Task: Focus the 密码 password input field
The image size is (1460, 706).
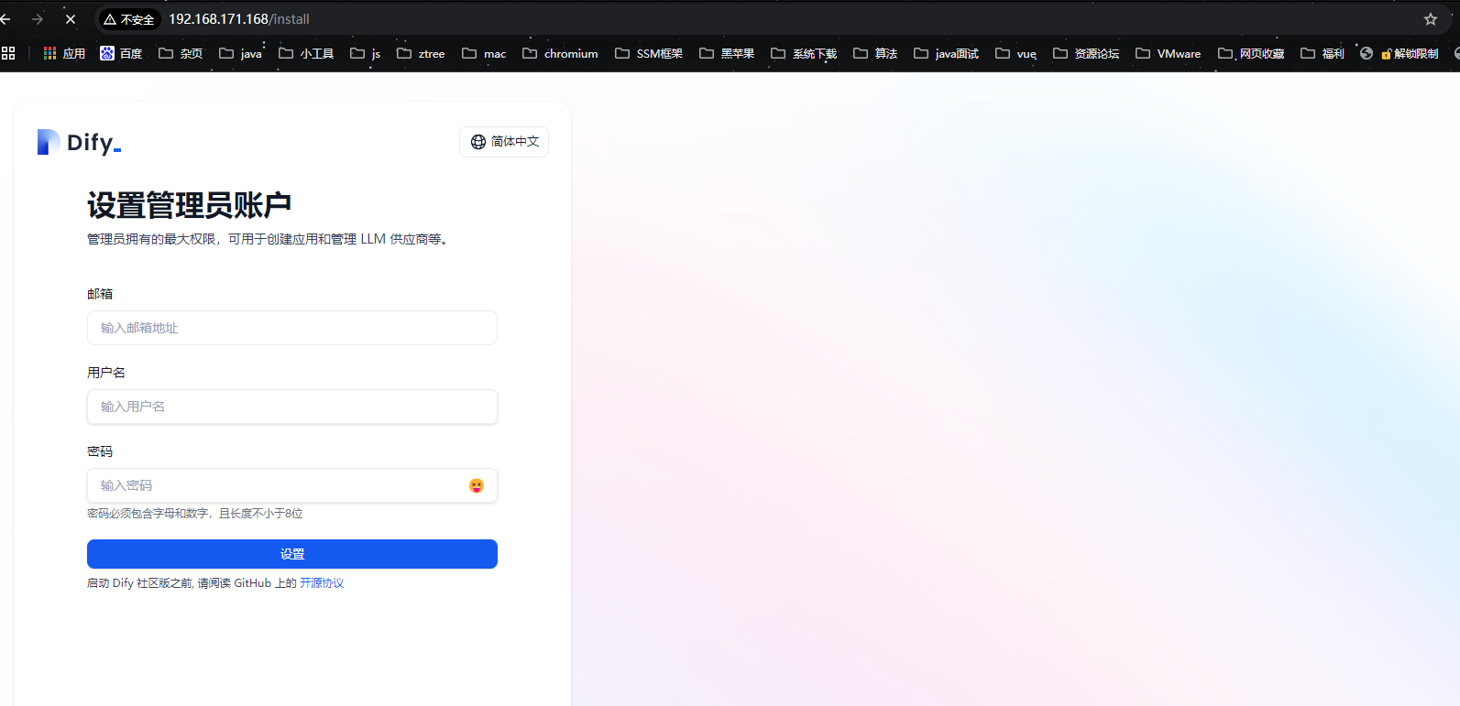Action: coord(292,485)
